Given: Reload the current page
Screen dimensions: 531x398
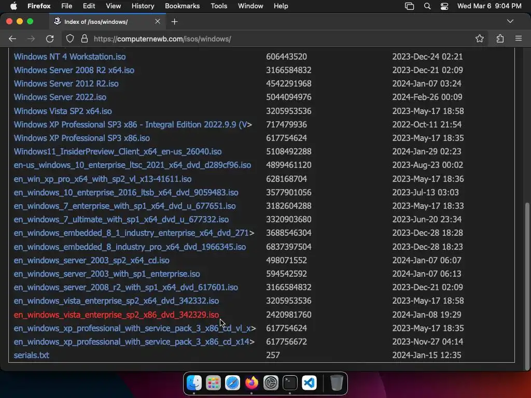Looking at the screenshot, I should (50, 38).
